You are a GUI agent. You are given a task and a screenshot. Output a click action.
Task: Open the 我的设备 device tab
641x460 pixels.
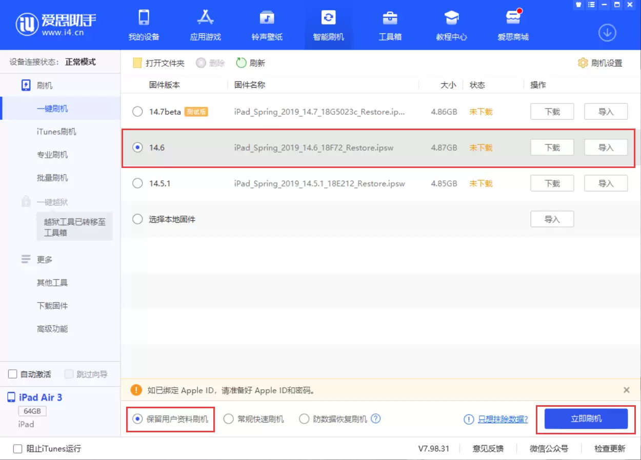pyautogui.click(x=144, y=26)
